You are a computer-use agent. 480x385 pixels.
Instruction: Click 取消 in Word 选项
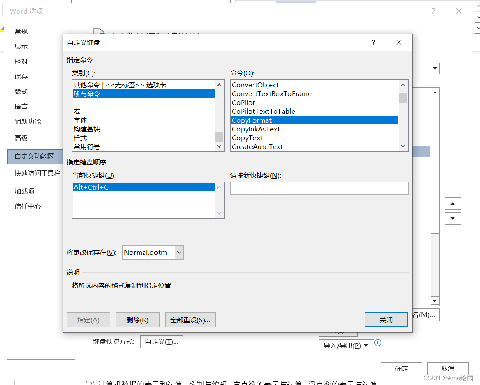tap(447, 368)
